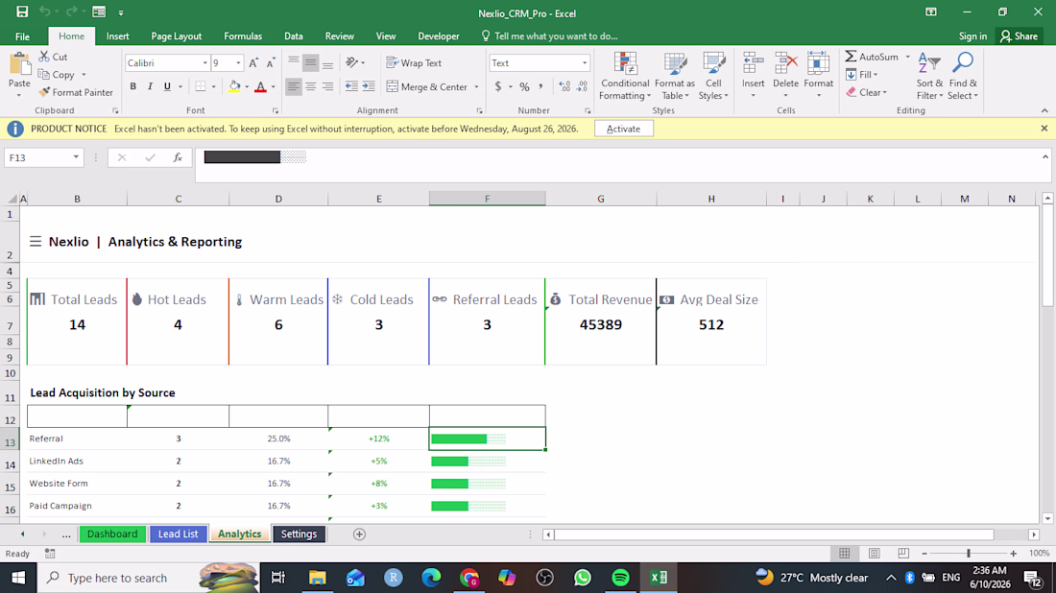Open the File menu
Image resolution: width=1056 pixels, height=593 pixels.
22,36
